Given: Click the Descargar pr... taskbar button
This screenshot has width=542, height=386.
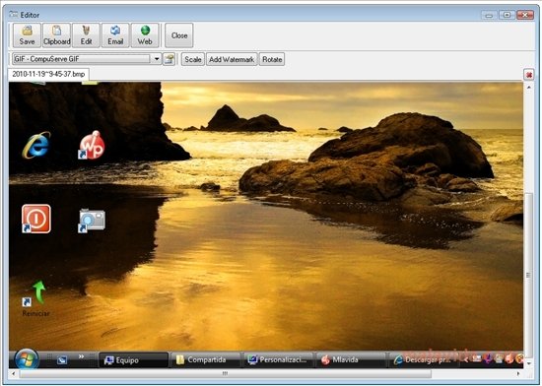Looking at the screenshot, I should coord(424,359).
